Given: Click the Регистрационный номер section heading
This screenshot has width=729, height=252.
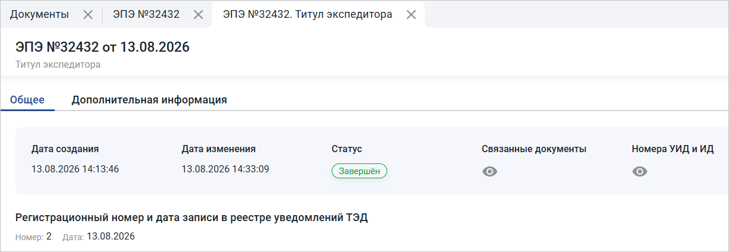Looking at the screenshot, I should coord(191,218).
